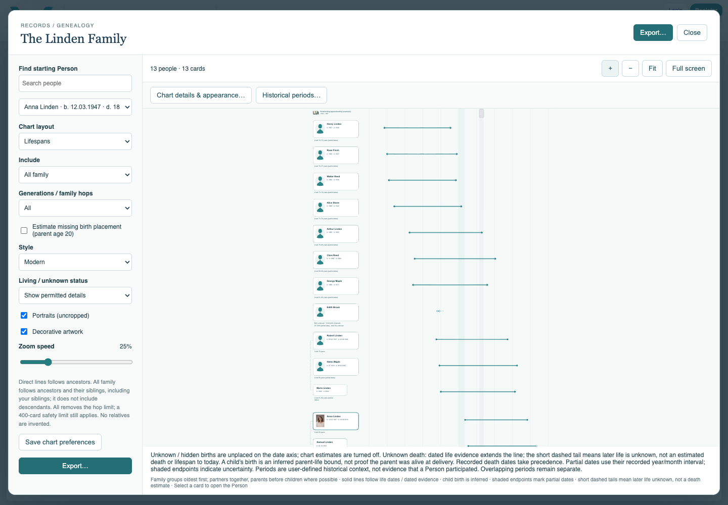Image resolution: width=728 pixels, height=505 pixels.
Task: Disable the Decorative artwork checkbox
Action: (x=24, y=331)
